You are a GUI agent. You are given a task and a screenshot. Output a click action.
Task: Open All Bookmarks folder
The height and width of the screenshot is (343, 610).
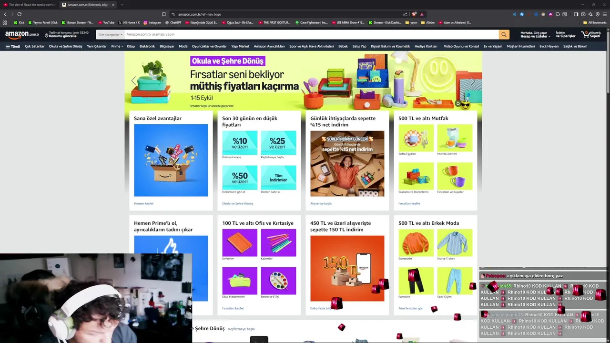(x=595, y=22)
